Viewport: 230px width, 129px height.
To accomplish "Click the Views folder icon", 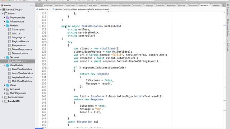I will point(8,85).
